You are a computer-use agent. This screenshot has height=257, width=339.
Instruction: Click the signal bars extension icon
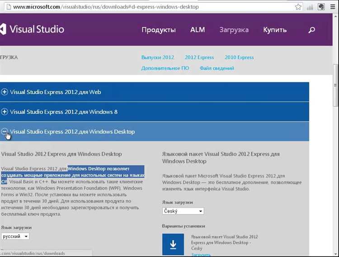tap(310, 7)
